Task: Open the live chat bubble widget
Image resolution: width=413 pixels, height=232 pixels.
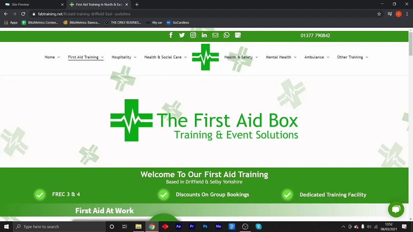Action: click(x=396, y=209)
